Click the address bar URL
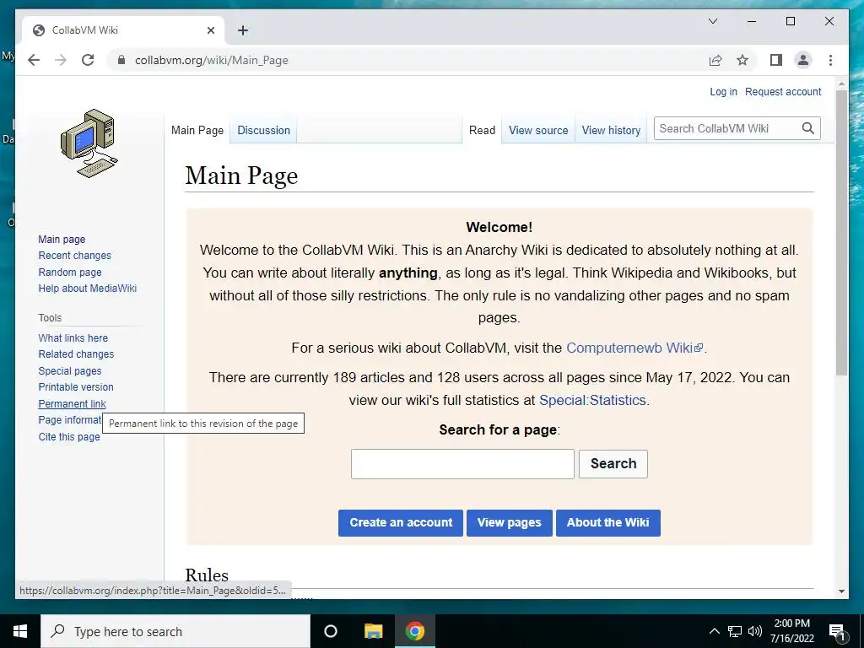The width and height of the screenshot is (864, 648). (212, 60)
